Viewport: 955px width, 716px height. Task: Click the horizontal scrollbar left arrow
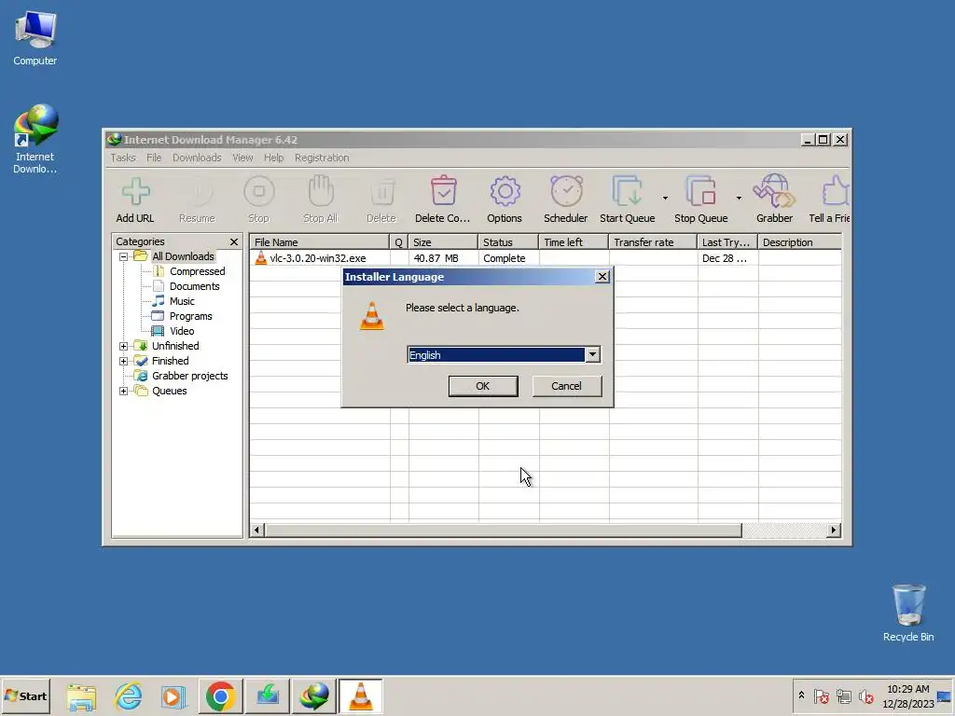[257, 530]
